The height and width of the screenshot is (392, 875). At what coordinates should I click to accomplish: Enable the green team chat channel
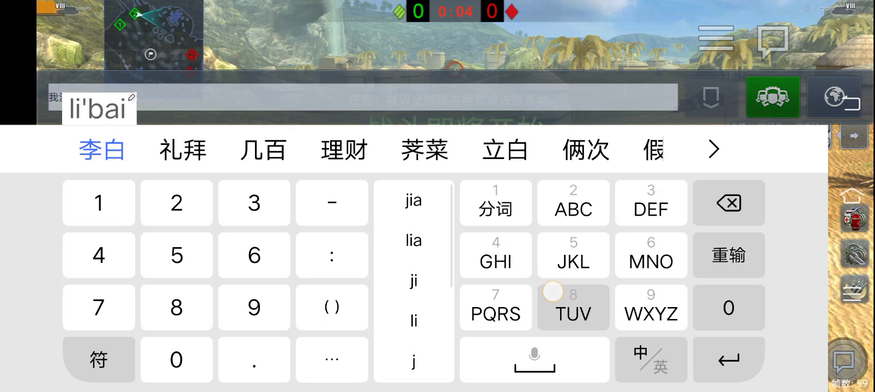pos(773,97)
